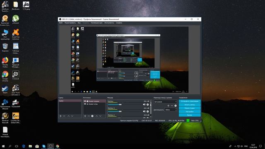Select the TruckersMP desktop icon
The height and width of the screenshot is (149, 265).
point(16,103)
